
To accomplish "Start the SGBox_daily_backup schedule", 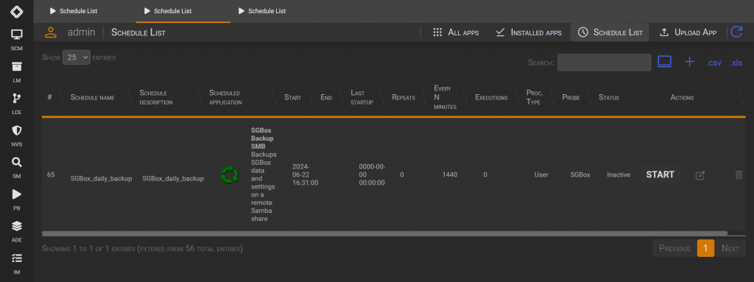I will point(660,175).
